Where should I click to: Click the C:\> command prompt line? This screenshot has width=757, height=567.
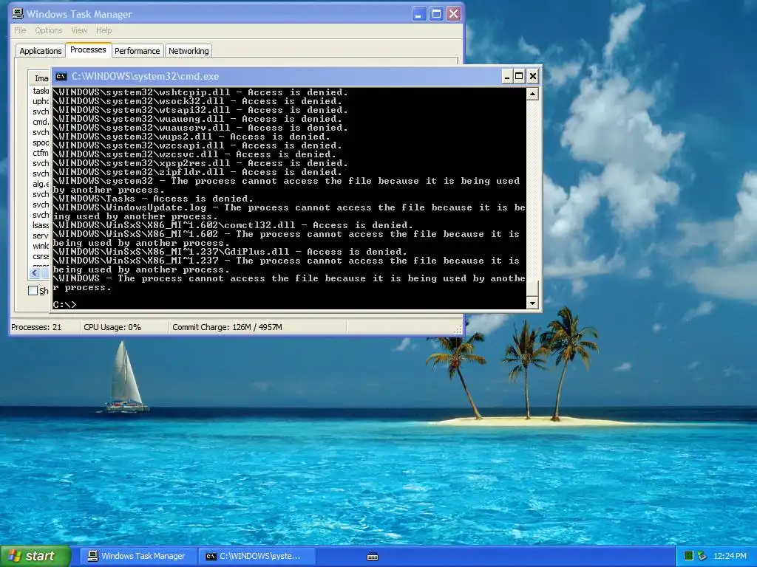(65, 304)
